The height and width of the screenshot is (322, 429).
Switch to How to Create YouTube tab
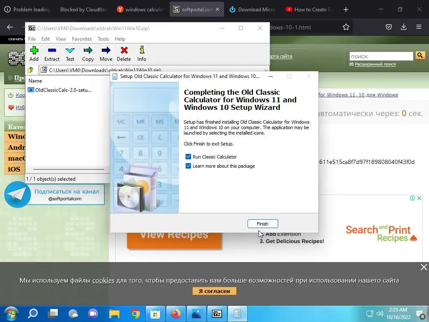click(x=309, y=10)
